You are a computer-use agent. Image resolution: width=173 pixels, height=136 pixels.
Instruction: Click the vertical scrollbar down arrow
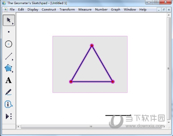pyautogui.click(x=169, y=122)
